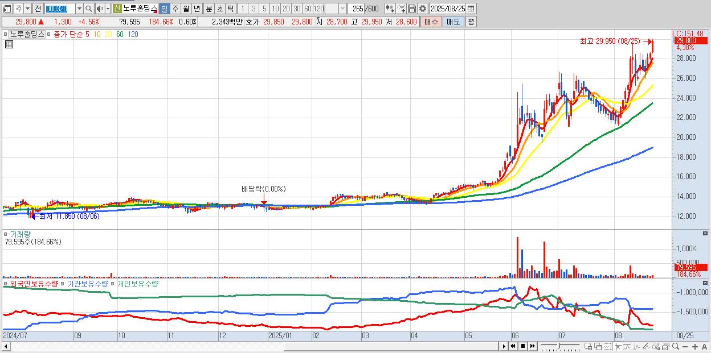The width and height of the screenshot is (711, 353).
Task: Click the 매도 sell button
Action: 453,22
